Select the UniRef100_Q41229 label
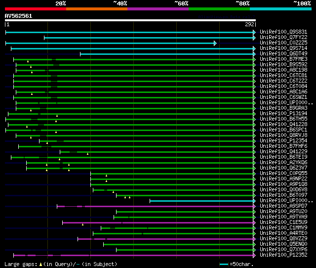This screenshot has height=268, width=316. pyautogui.click(x=283, y=152)
